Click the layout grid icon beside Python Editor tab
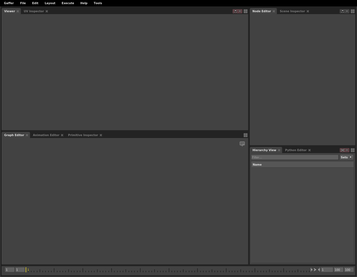Viewport: 357px width, 277px height. [x=353, y=150]
